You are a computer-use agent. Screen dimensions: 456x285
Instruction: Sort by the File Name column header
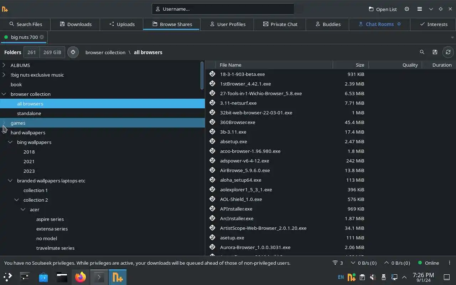coord(274,65)
